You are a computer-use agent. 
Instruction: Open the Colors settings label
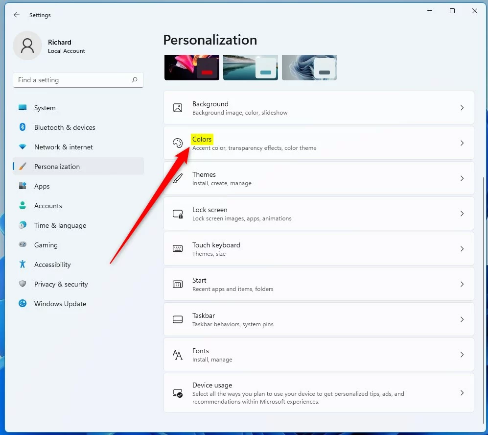[x=202, y=139]
